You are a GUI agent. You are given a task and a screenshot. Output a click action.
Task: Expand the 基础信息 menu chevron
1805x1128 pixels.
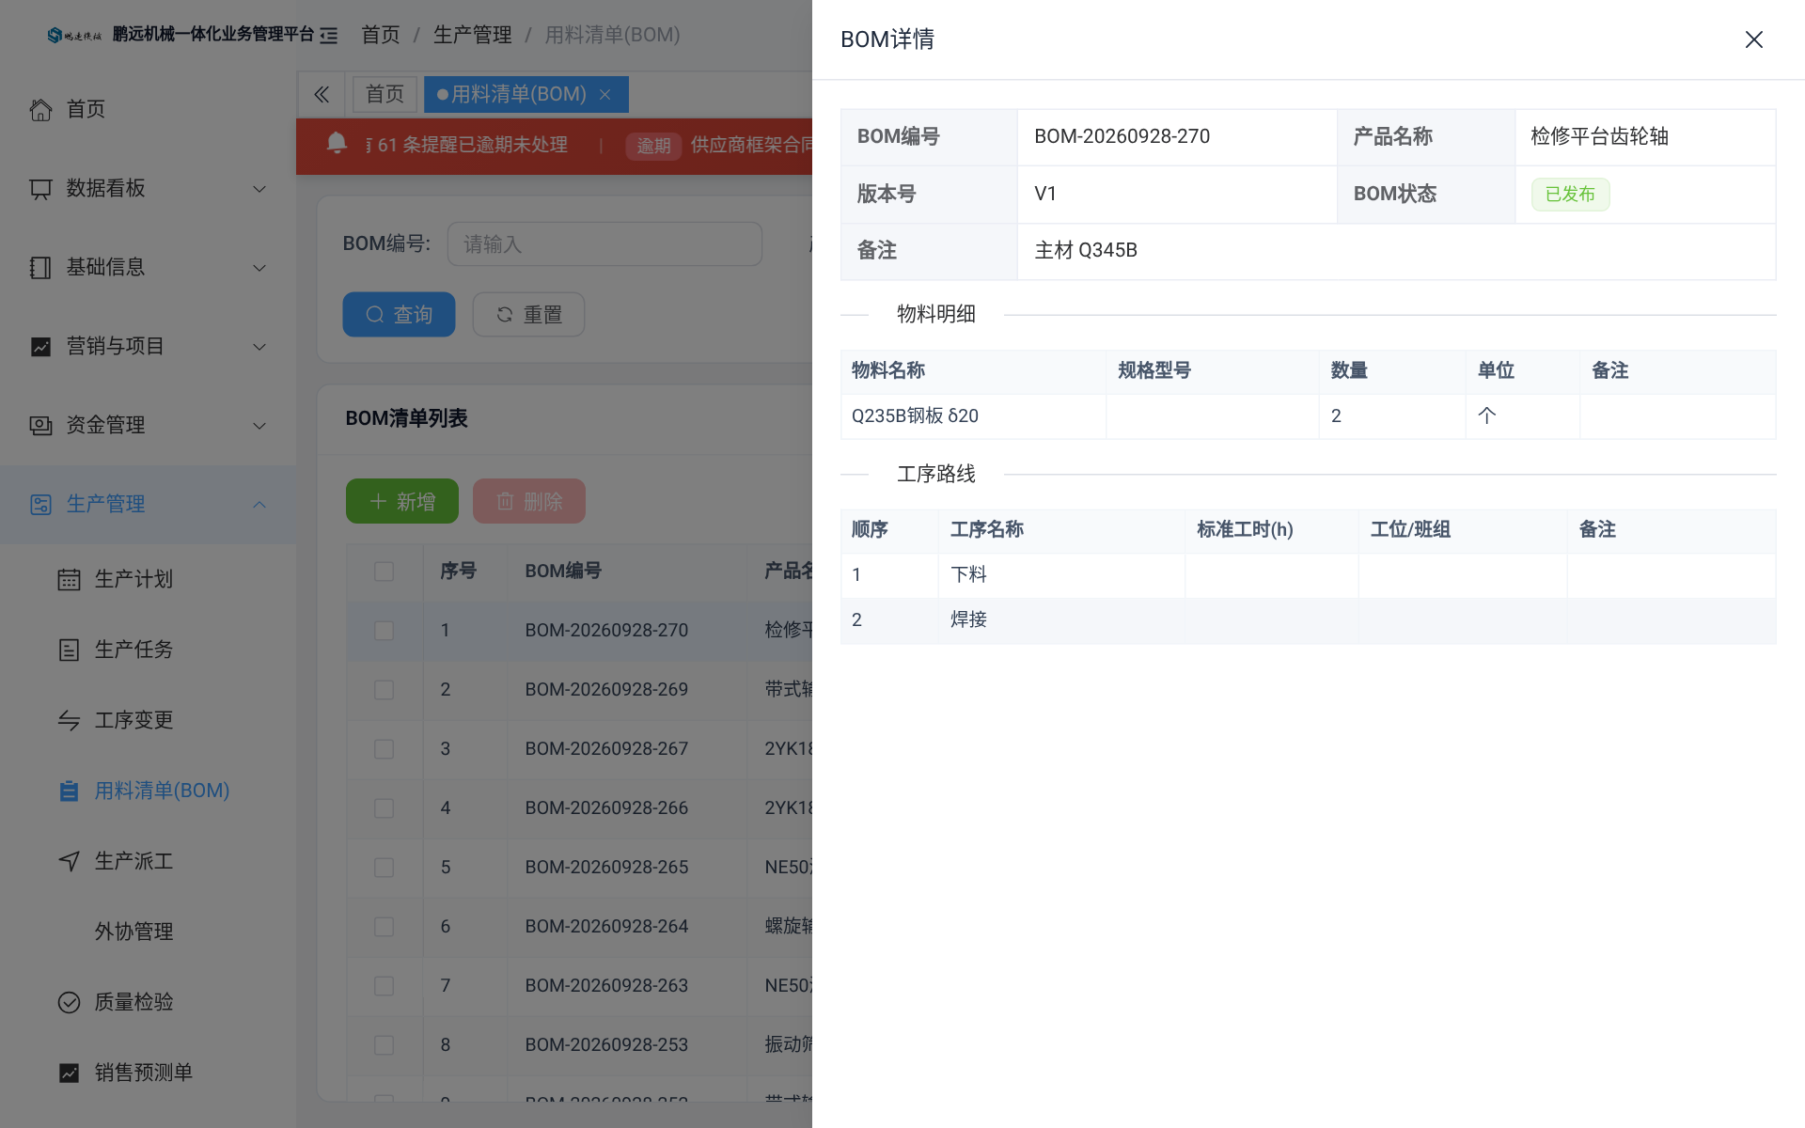tap(259, 268)
